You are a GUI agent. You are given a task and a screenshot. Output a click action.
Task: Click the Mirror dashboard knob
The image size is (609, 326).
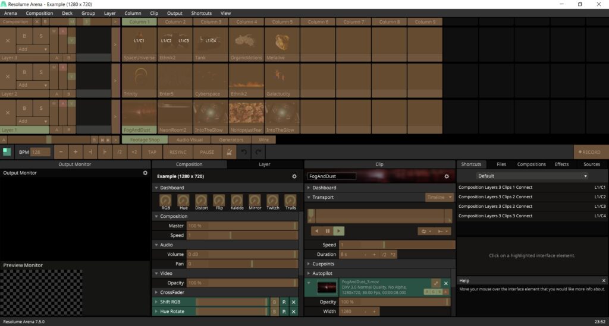click(255, 200)
